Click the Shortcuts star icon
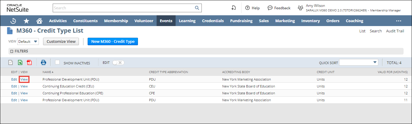The image size is (412, 124). (27, 21)
